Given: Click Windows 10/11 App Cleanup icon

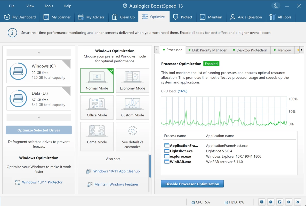Looking at the screenshot, I should [89, 171].
